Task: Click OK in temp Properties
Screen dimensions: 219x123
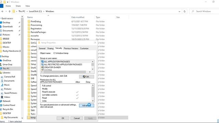Action: 63,118
